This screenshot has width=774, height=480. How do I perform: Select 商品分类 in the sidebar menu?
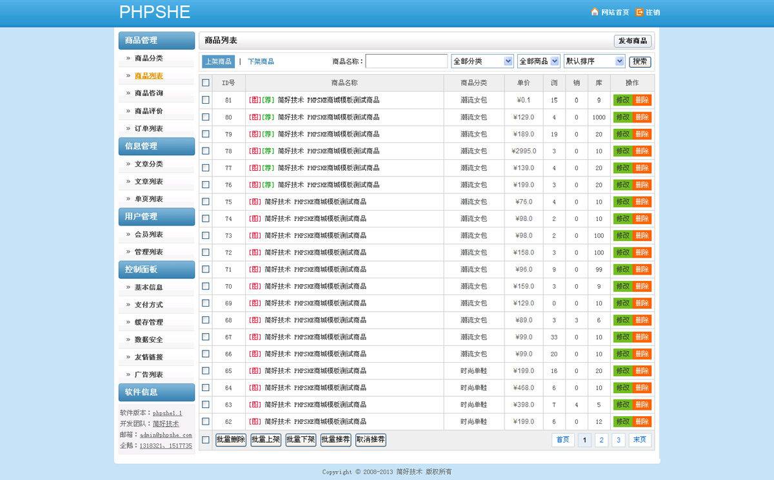point(150,58)
